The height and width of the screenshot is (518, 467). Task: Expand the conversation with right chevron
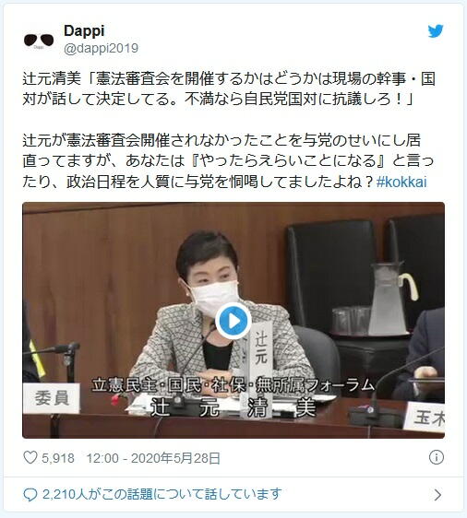pyautogui.click(x=437, y=495)
